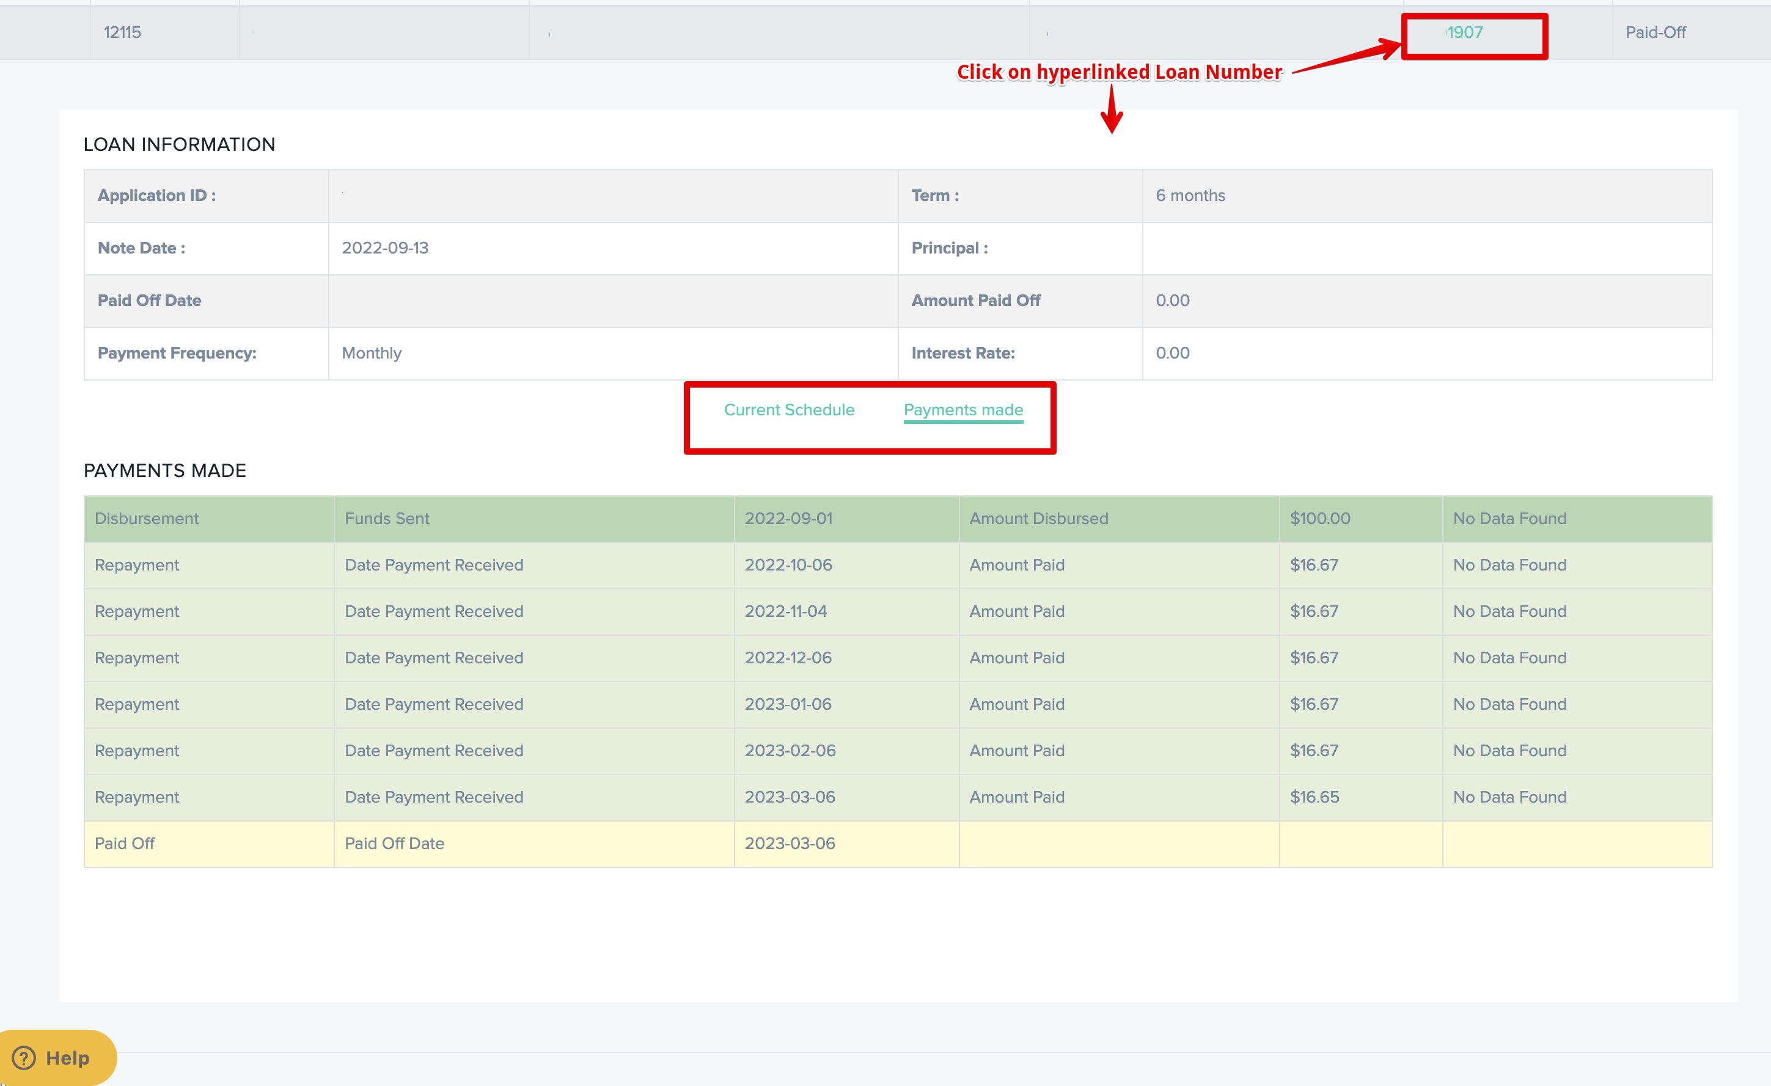Viewport: 1771px width, 1086px height.
Task: Click the $16.65 final repayment amount
Action: (1314, 796)
